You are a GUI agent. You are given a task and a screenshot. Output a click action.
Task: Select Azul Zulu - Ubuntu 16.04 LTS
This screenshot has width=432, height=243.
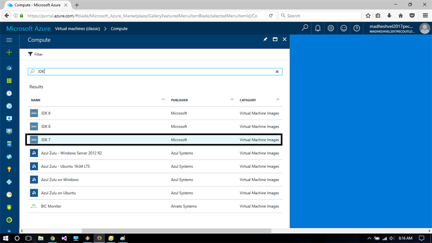click(155, 166)
